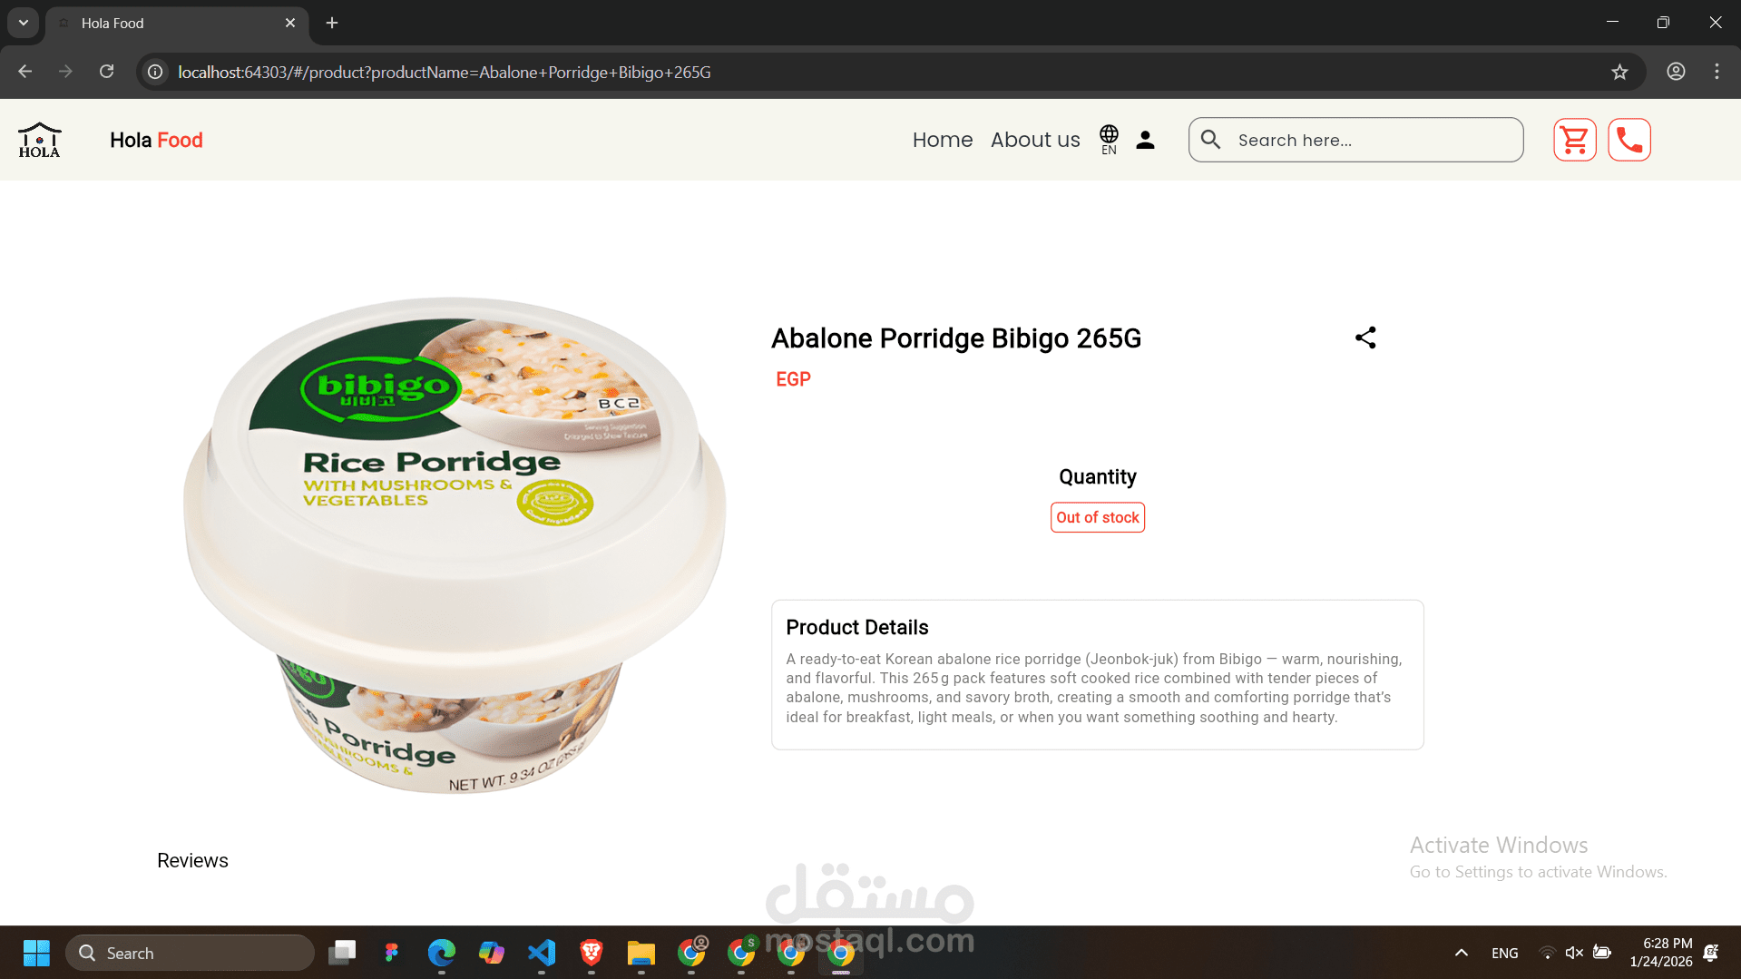Viewport: 1741px width, 979px height.
Task: Open Chrome three-dot menu
Action: 1717,72
